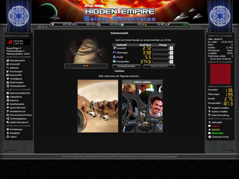Open Bodentruppen via its soldiers icon
239x179 pixels.
click(x=8, y=82)
